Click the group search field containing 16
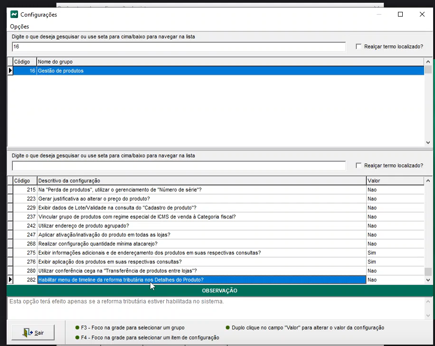The image size is (435, 346). [178, 47]
